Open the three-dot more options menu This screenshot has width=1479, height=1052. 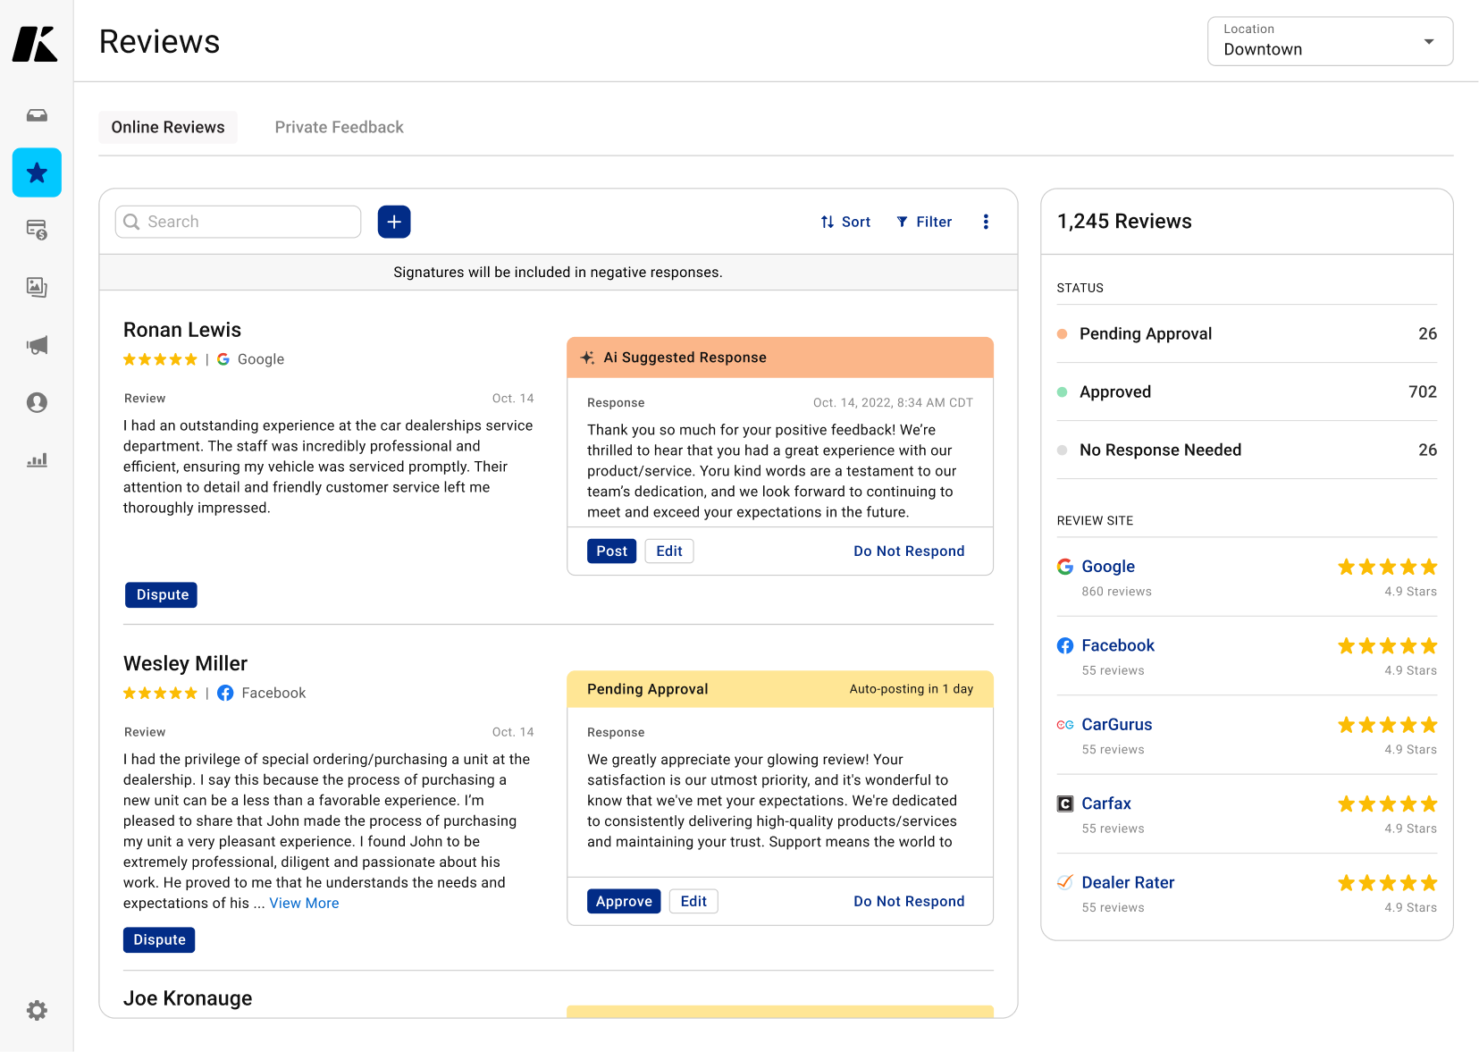pos(986,222)
